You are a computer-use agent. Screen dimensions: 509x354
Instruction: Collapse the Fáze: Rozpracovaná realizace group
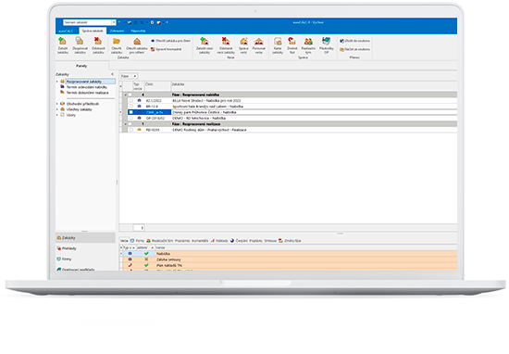click(125, 124)
